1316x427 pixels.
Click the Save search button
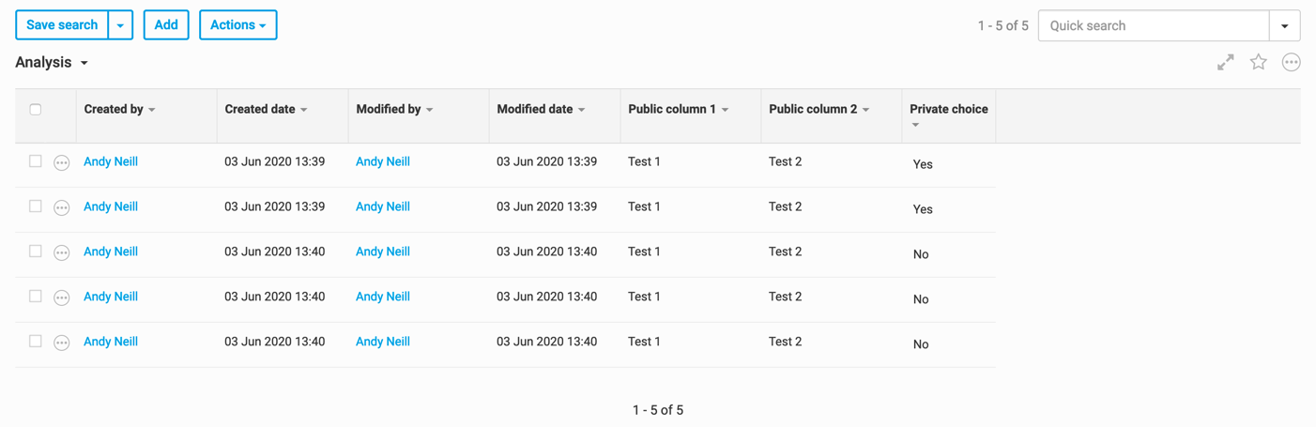(62, 25)
